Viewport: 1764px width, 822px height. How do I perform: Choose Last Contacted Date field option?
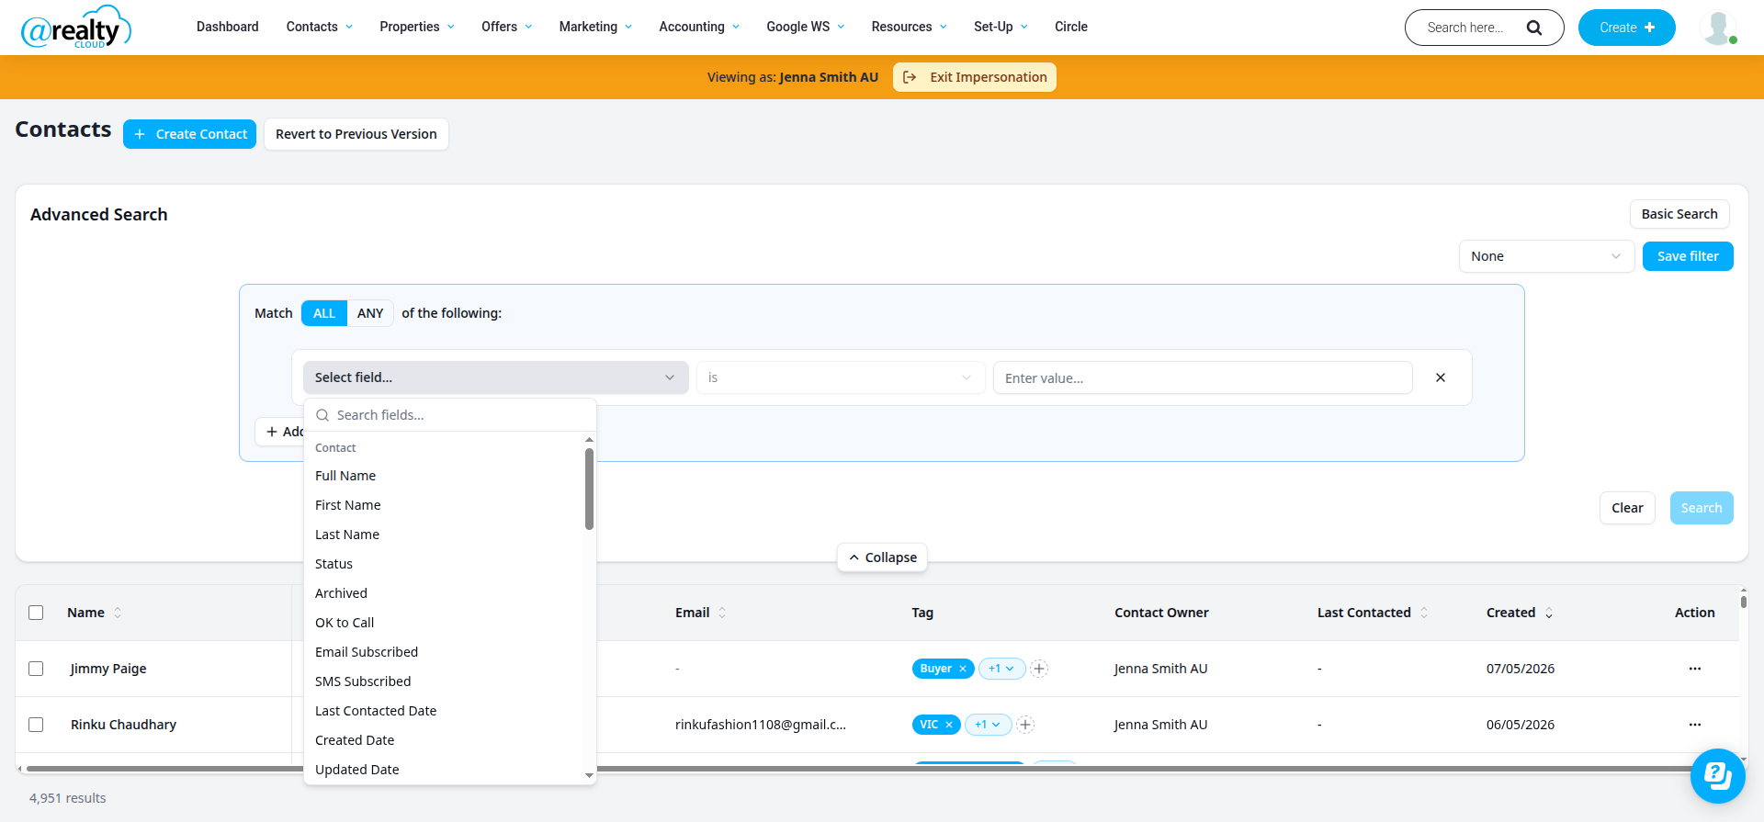pyautogui.click(x=445, y=711)
